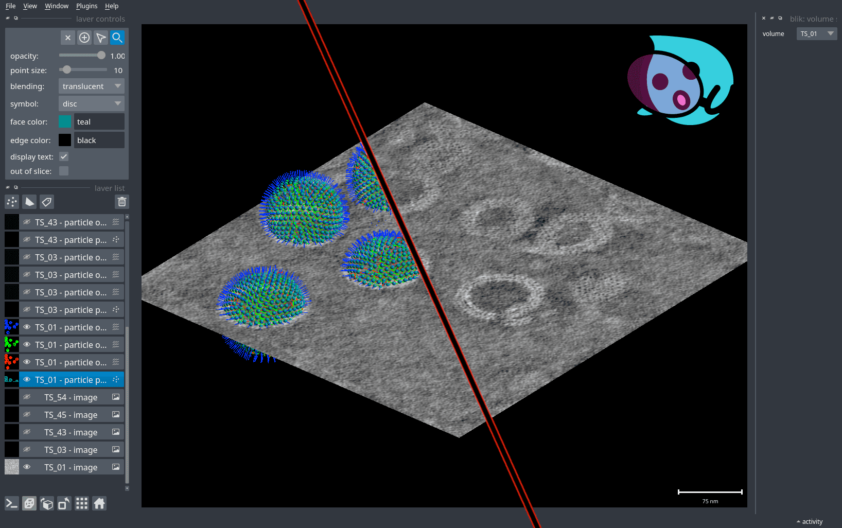Click the vectors type icon on top TS_43 particle o... row
This screenshot has width=842, height=528.
(116, 222)
